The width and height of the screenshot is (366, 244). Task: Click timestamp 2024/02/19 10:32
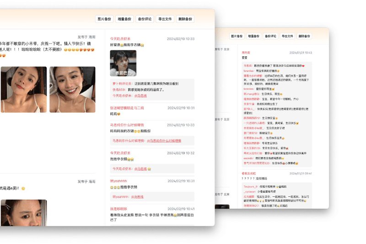[x=181, y=153]
